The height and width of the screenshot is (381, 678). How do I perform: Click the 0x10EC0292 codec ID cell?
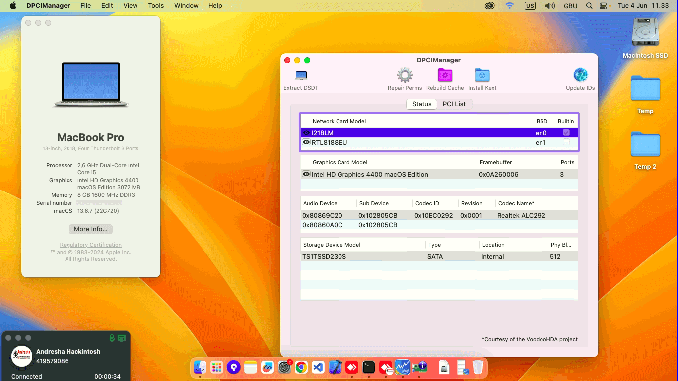434,215
